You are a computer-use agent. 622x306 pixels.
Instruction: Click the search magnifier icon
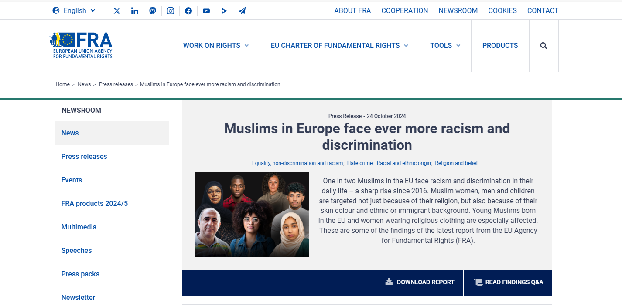pyautogui.click(x=543, y=46)
